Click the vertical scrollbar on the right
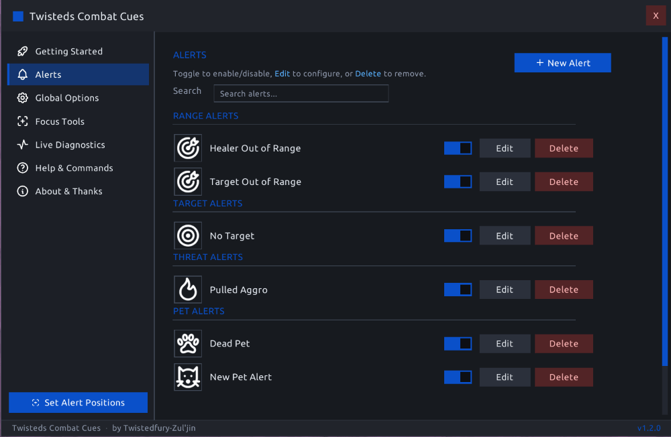 (664, 201)
